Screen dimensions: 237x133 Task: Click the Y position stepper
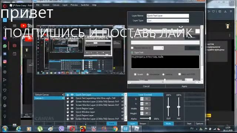142,104
